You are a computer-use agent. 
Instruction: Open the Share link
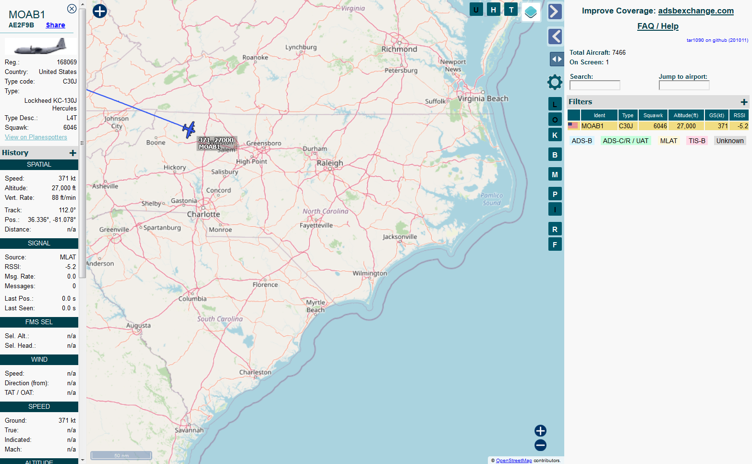[55, 25]
